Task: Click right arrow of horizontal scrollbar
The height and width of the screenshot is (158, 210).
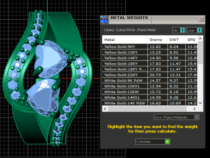Action: 194,109
